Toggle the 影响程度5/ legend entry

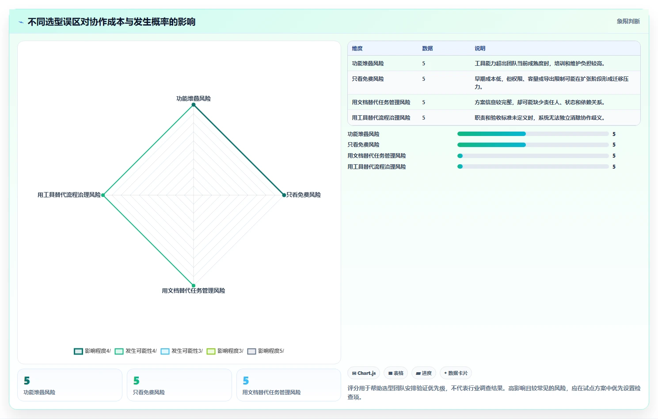[266, 351]
